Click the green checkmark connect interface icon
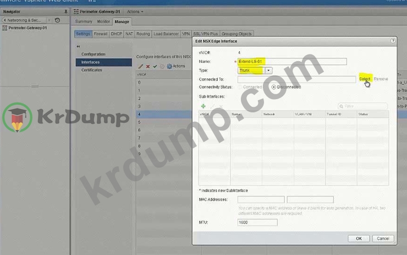The image size is (407, 255). (x=155, y=66)
